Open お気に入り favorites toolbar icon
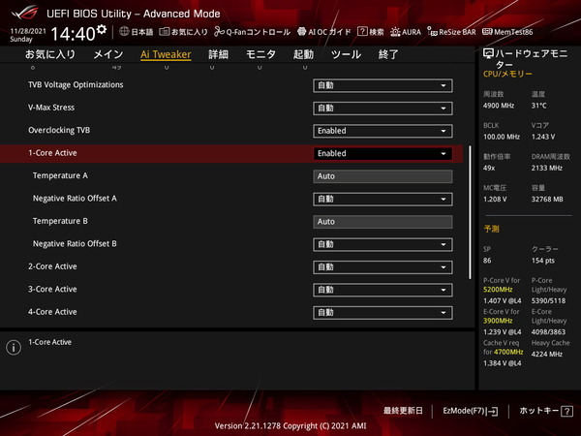Screen dimensions: 581x436 165,32
